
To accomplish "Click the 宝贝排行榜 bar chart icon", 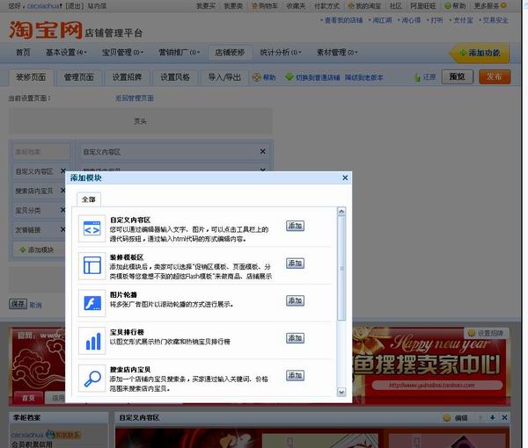I will [x=92, y=339].
